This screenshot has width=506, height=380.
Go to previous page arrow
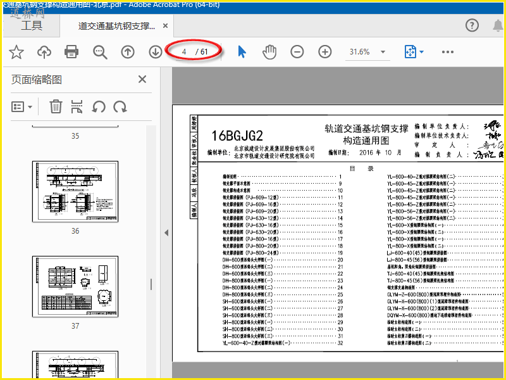point(128,52)
